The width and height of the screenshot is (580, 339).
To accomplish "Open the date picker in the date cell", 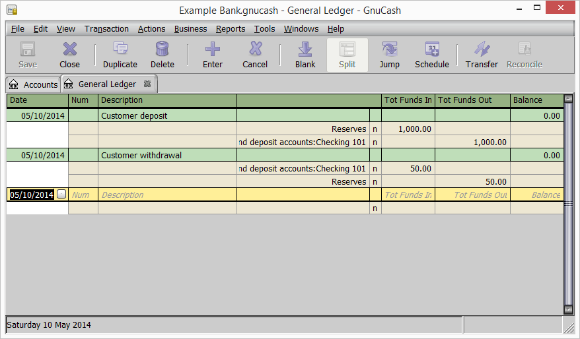I will pyautogui.click(x=61, y=195).
